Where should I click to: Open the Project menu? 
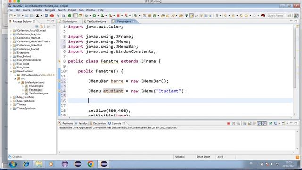point(72,10)
